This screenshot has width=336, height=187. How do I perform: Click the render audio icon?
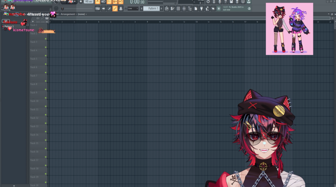237,2
